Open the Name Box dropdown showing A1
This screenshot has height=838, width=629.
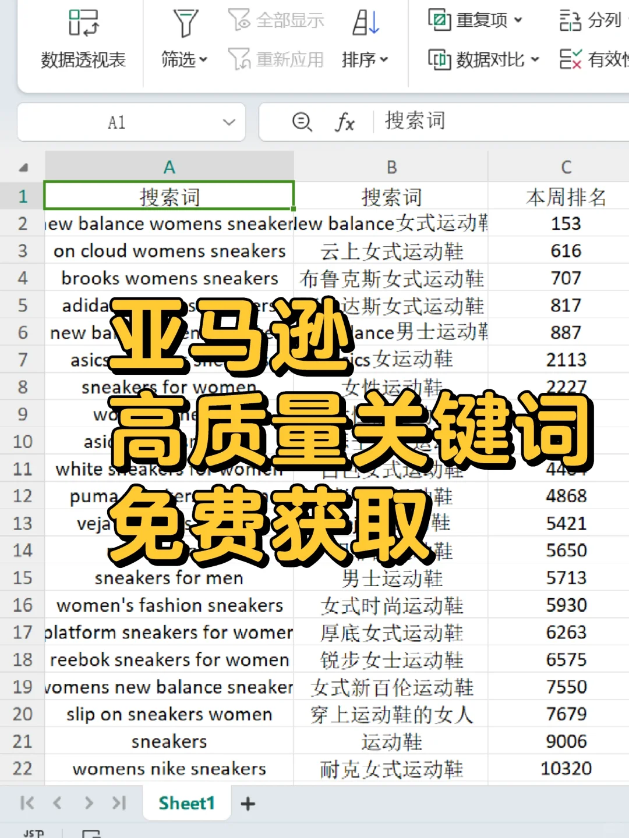click(229, 122)
